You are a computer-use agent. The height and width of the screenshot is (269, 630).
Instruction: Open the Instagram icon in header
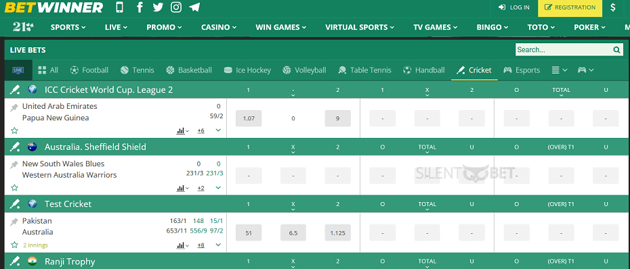175,7
